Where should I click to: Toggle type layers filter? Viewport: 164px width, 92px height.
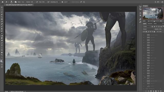(157, 27)
